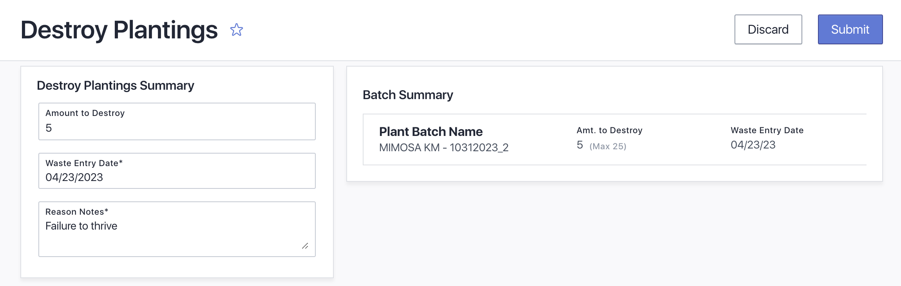This screenshot has height=286, width=901.
Task: Click the Waste Entry Date column header
Action: pos(767,130)
